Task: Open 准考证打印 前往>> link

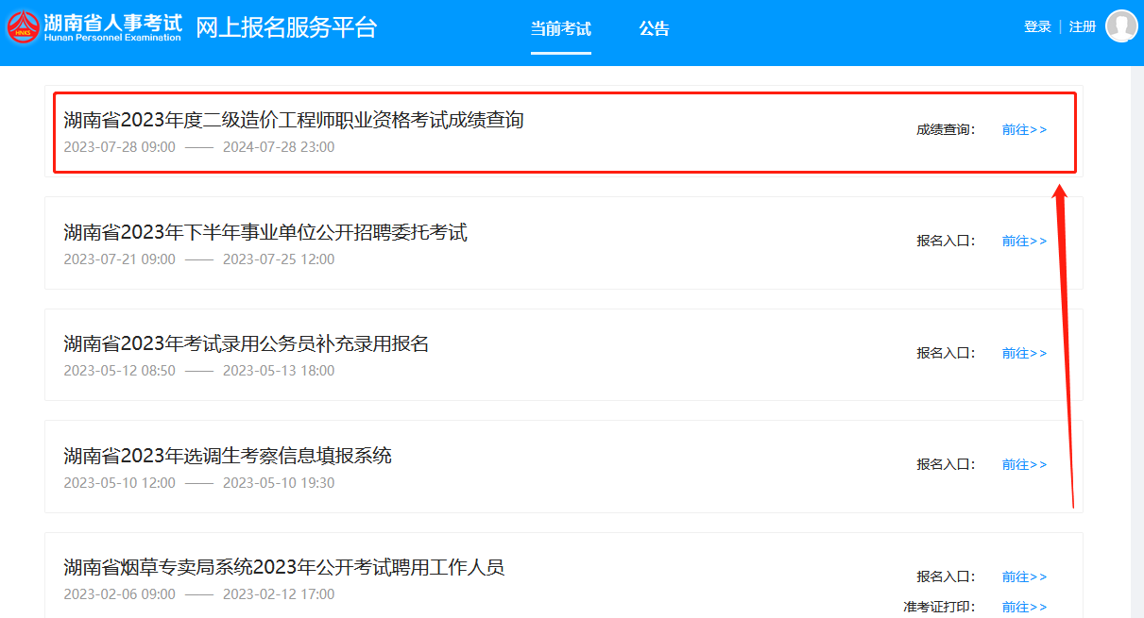Action: point(1024,608)
